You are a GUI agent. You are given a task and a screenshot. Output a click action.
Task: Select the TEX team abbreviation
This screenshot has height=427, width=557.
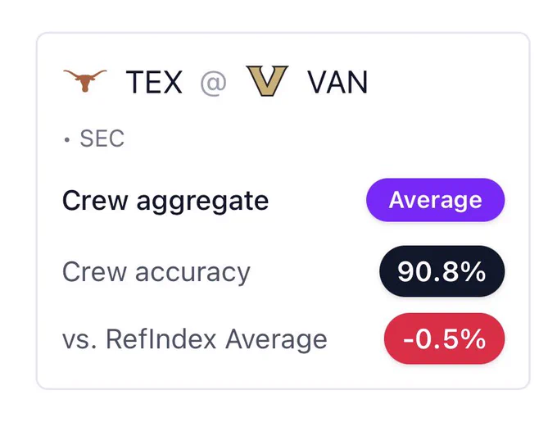pyautogui.click(x=154, y=82)
